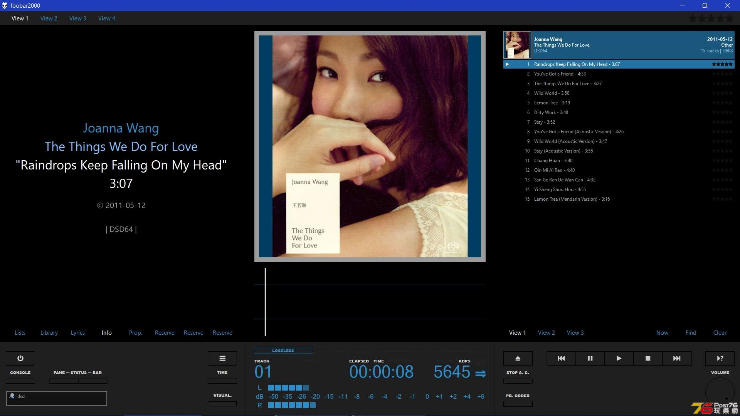Screen dimensions: 740x416
Task: Click the eject icon button
Action: pos(518,358)
